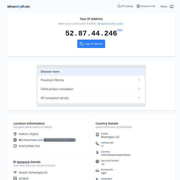180x180 pixels.
Task: Open ISP comparison service suggestion
Action: click(91, 98)
